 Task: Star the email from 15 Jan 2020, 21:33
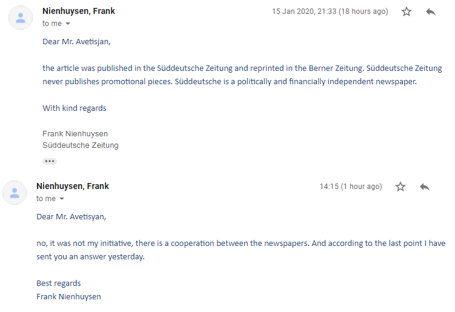[x=407, y=12]
